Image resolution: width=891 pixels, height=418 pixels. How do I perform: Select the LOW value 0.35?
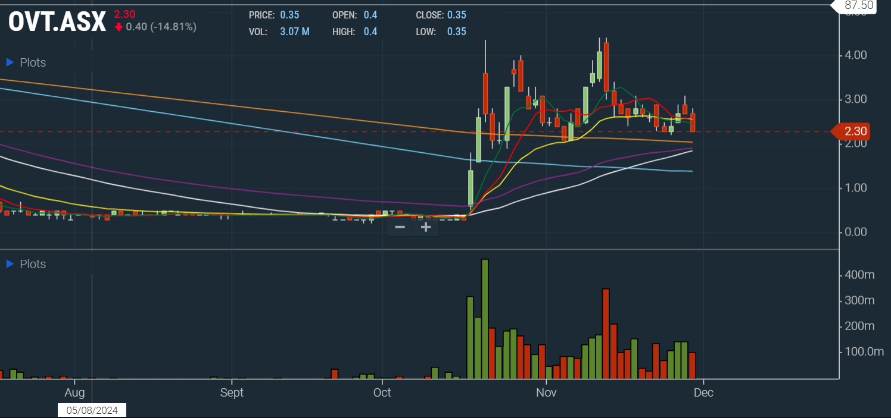coord(457,32)
